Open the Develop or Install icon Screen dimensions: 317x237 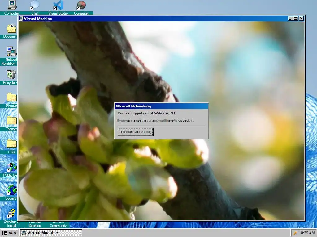tap(11, 214)
